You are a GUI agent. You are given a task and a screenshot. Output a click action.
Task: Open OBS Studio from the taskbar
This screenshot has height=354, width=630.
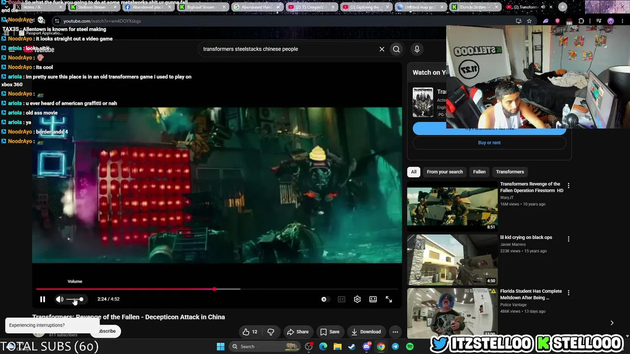[x=309, y=347]
